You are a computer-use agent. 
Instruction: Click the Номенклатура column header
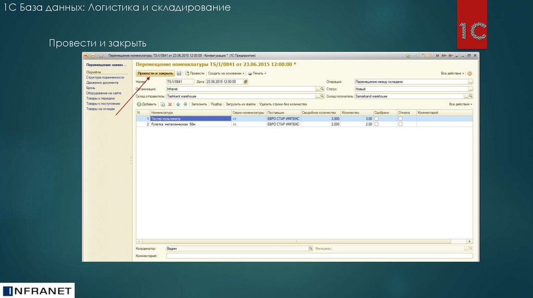[x=191, y=113]
